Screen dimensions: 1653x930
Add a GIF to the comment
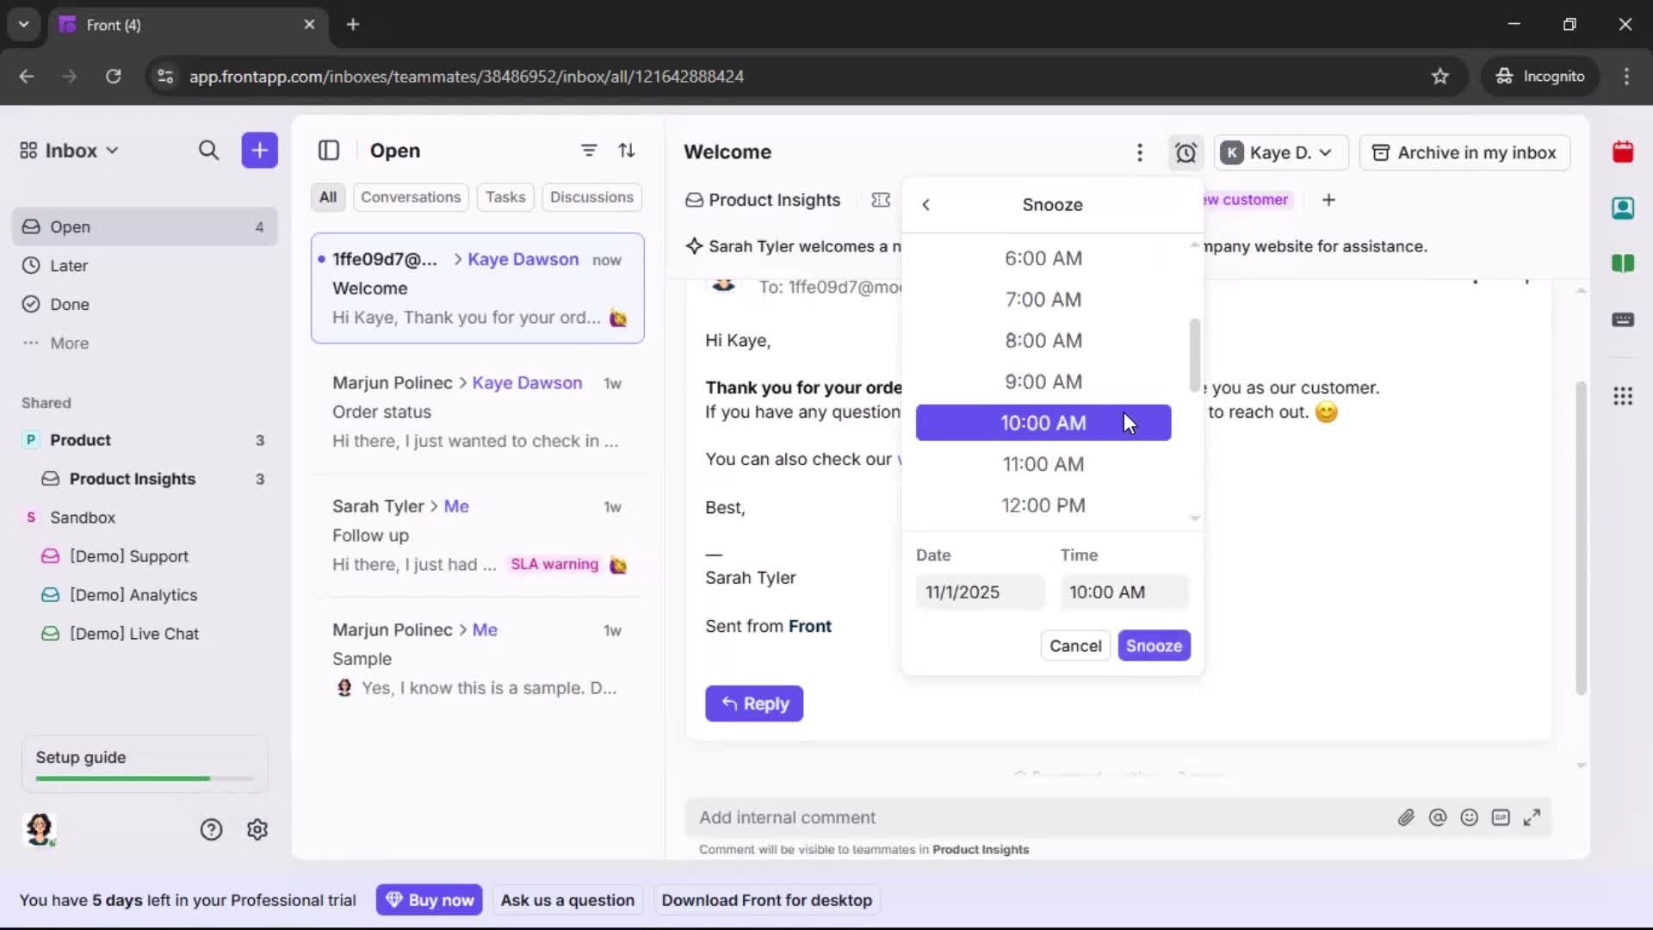point(1501,817)
